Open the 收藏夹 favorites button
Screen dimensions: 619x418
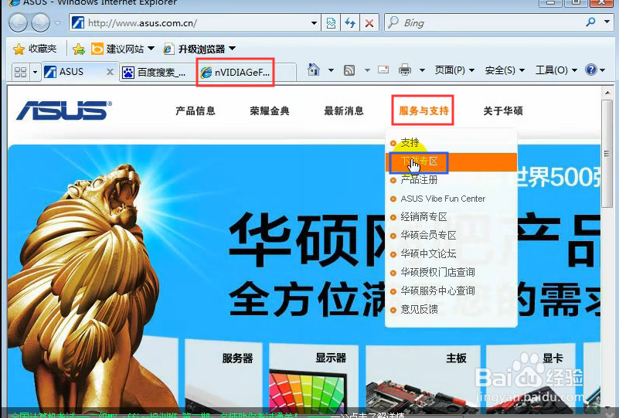pyautogui.click(x=35, y=49)
